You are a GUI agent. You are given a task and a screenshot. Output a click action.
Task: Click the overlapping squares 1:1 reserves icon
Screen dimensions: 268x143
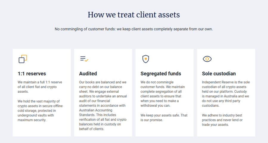[23, 59]
